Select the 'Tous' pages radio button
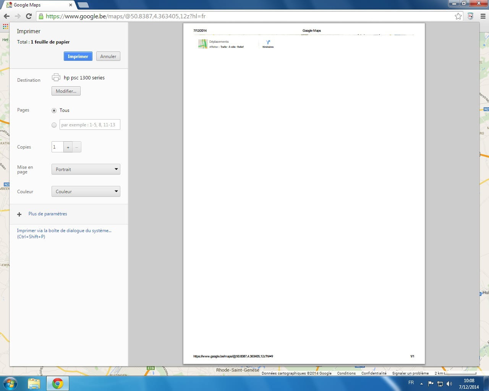 54,110
